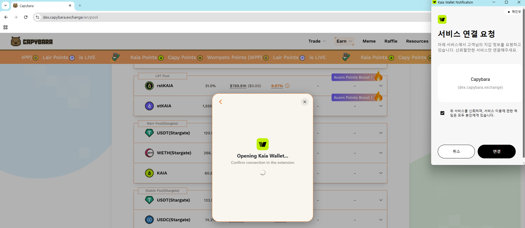Open the 메인넷 network selector

[x=514, y=12]
